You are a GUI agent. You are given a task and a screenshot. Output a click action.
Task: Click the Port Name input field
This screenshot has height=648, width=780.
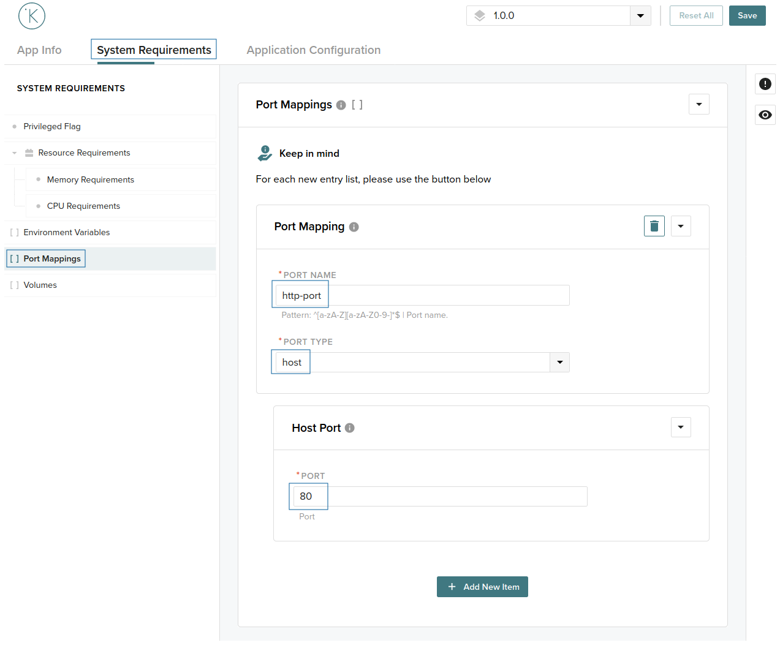click(x=422, y=295)
